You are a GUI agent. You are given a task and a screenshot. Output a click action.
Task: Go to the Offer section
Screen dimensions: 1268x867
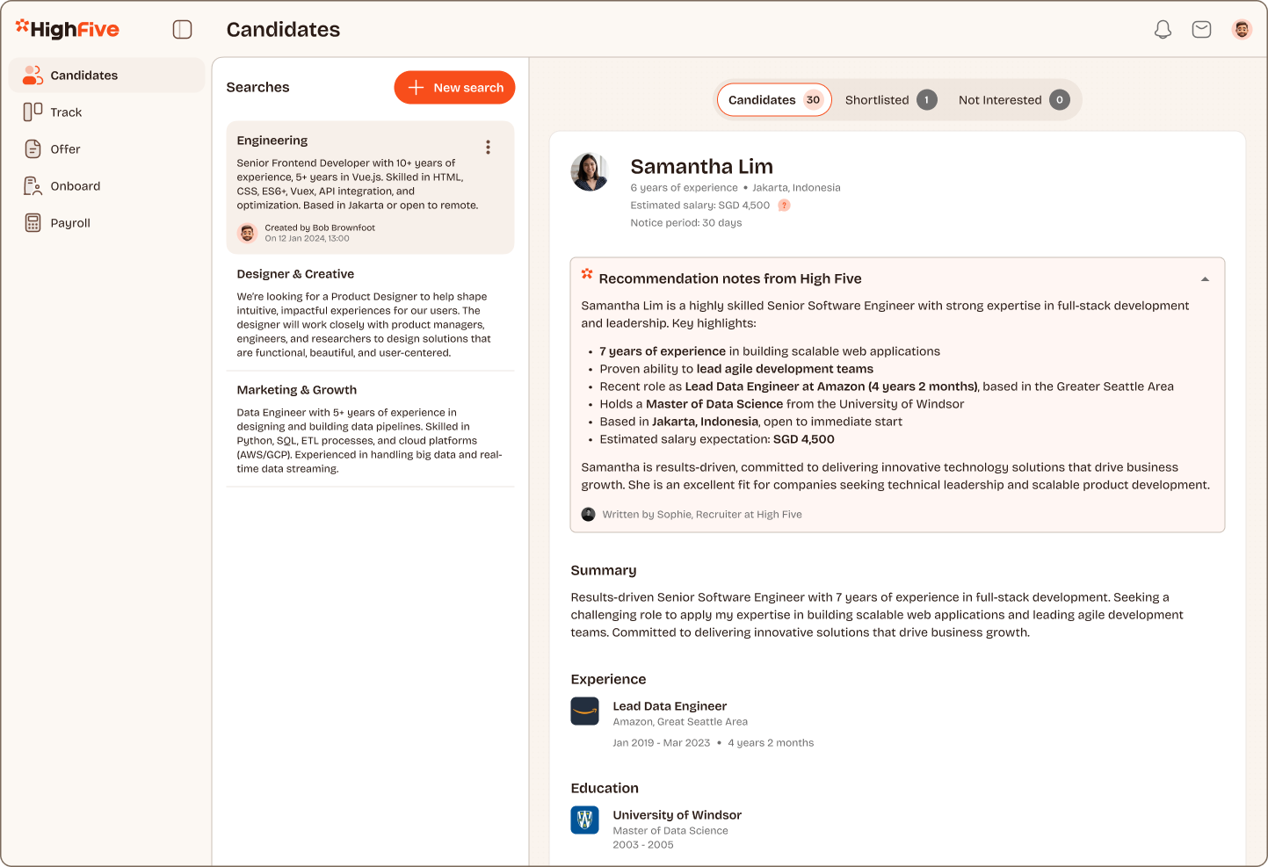[65, 149]
